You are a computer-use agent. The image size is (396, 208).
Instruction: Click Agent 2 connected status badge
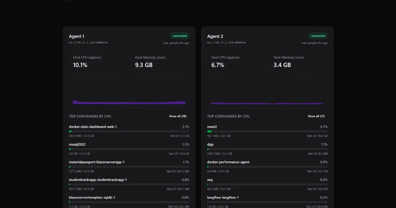pos(318,36)
